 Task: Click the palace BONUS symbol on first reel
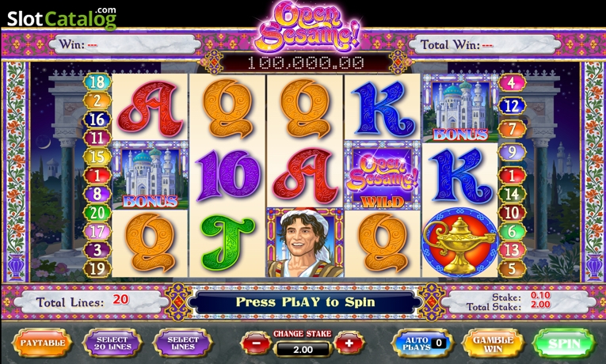pos(150,175)
